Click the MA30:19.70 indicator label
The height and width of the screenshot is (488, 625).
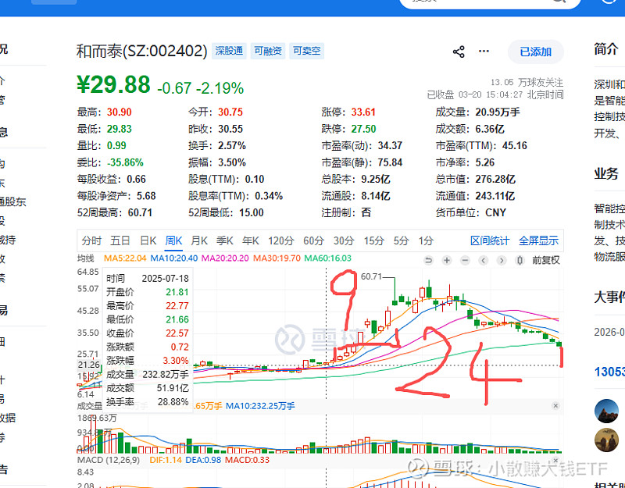(277, 258)
